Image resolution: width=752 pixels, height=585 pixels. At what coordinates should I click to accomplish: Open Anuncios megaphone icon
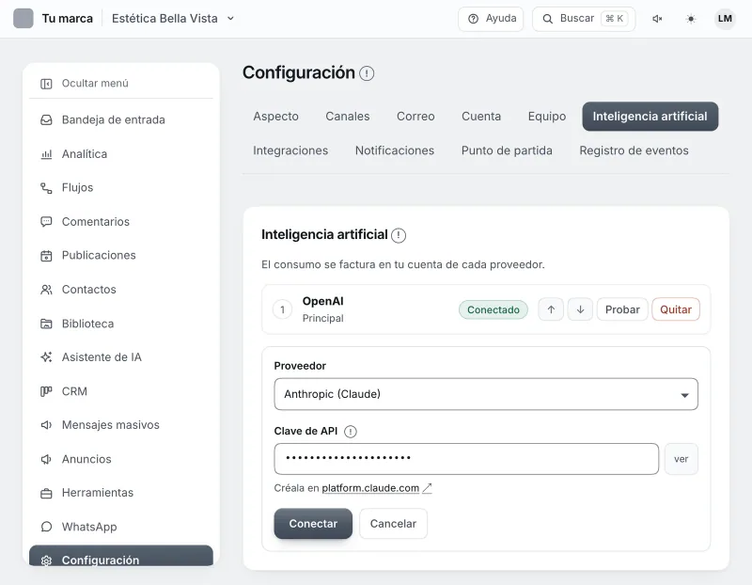click(46, 459)
